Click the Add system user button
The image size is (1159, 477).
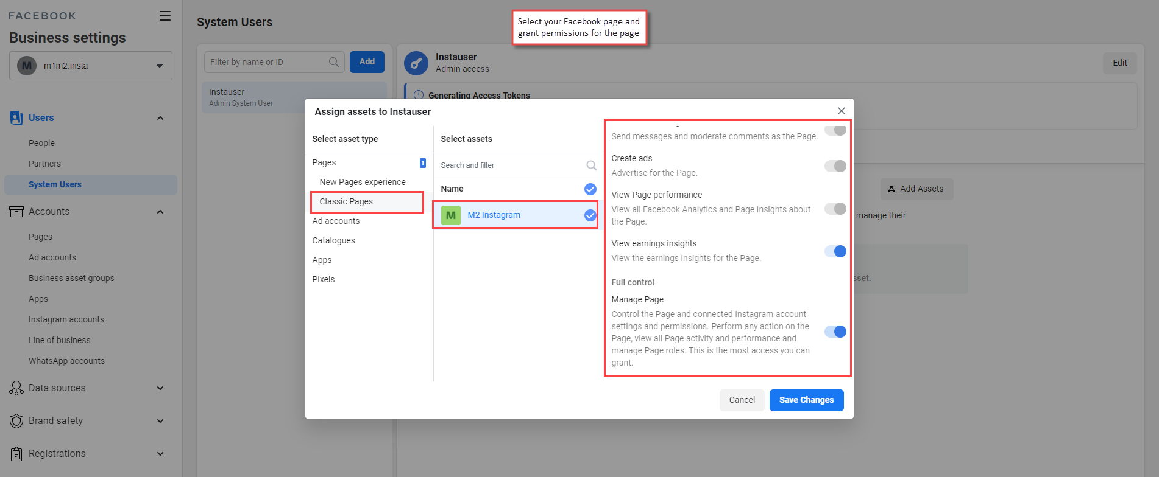367,62
